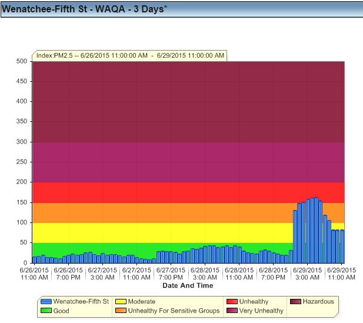Click the yellow Moderate legend swatch
363x323 pixels.
point(121,301)
